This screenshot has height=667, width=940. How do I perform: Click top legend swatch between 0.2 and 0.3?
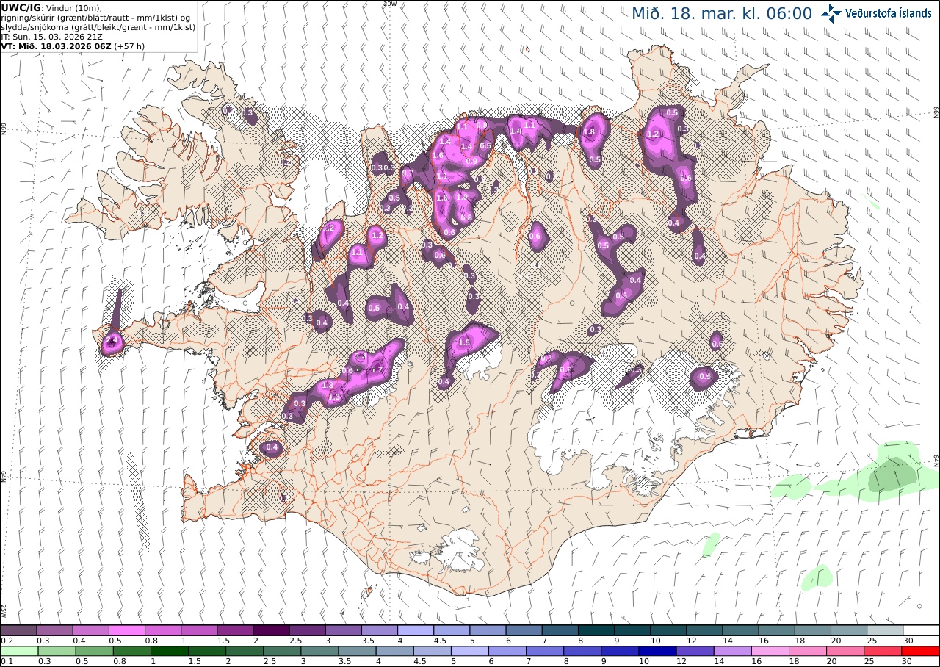point(18,630)
